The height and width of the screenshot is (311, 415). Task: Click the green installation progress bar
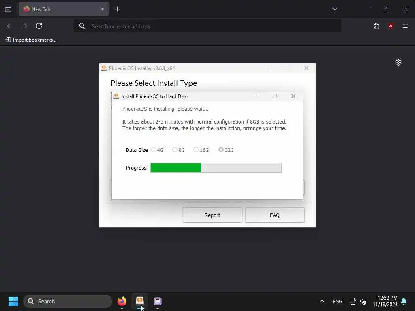(216, 168)
